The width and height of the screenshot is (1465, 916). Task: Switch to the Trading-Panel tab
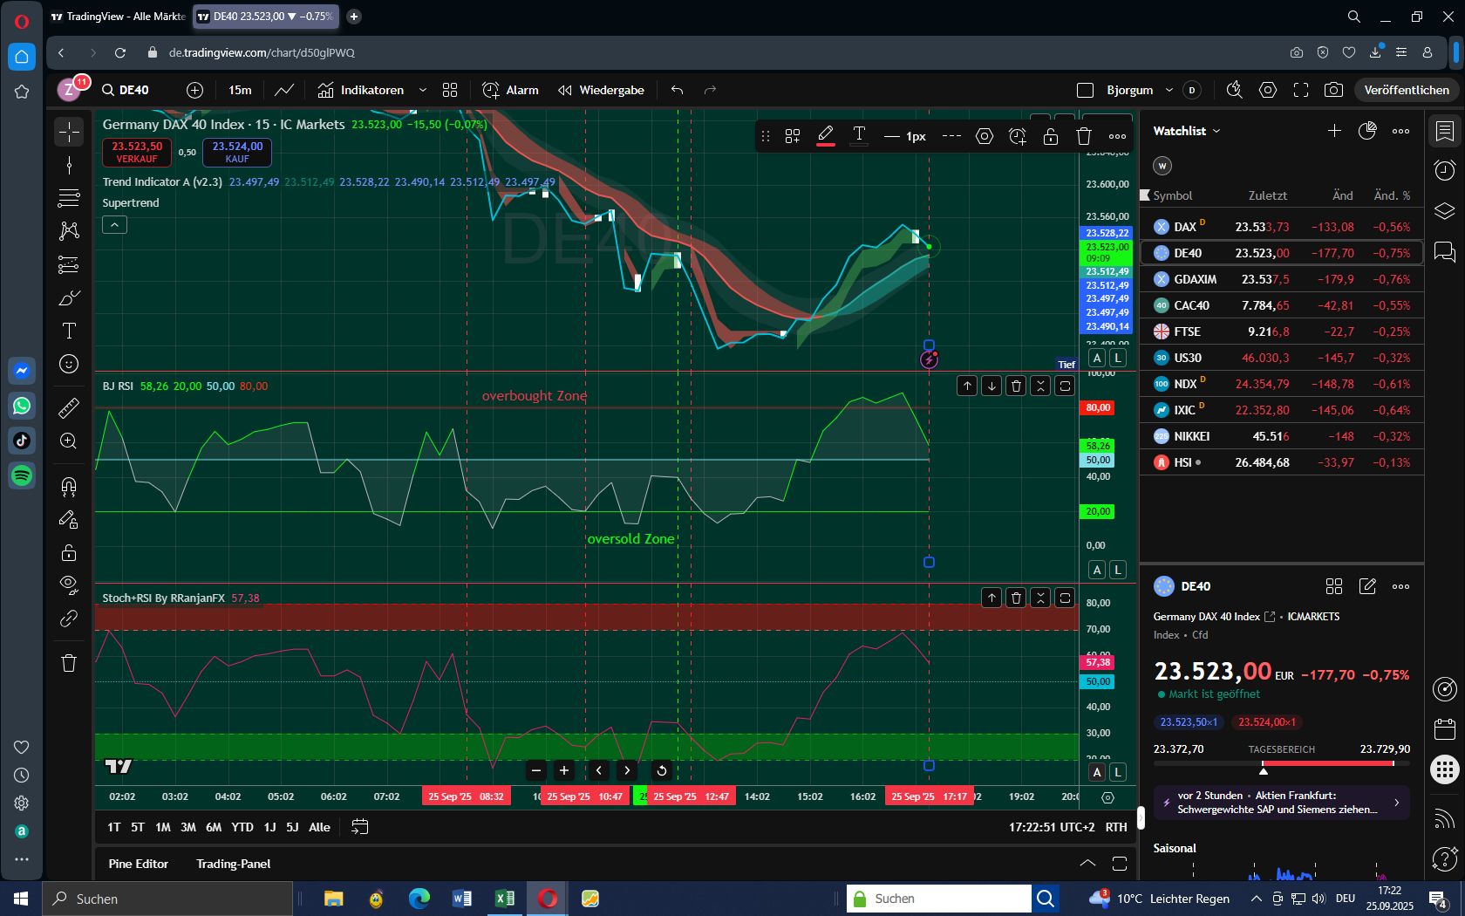(233, 864)
